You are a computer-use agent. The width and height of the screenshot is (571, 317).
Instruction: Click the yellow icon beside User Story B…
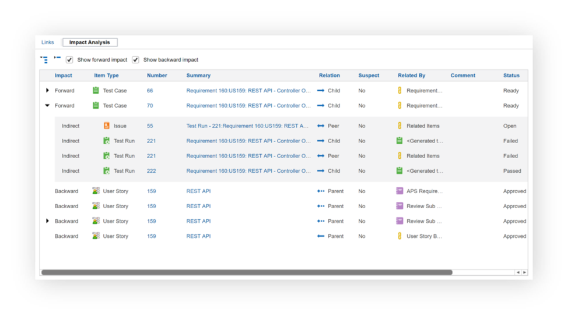400,236
